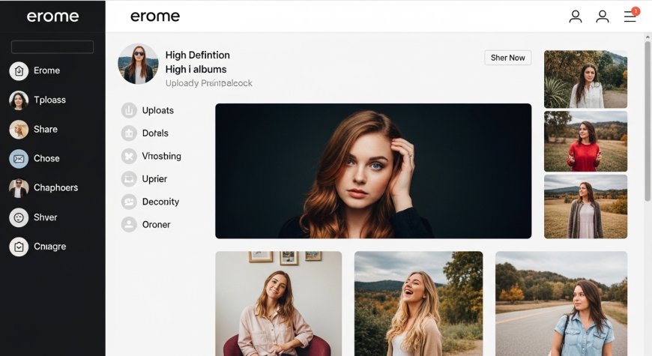The width and height of the screenshot is (652, 356).
Task: Click the Vfrosbing icon
Action: [129, 157]
